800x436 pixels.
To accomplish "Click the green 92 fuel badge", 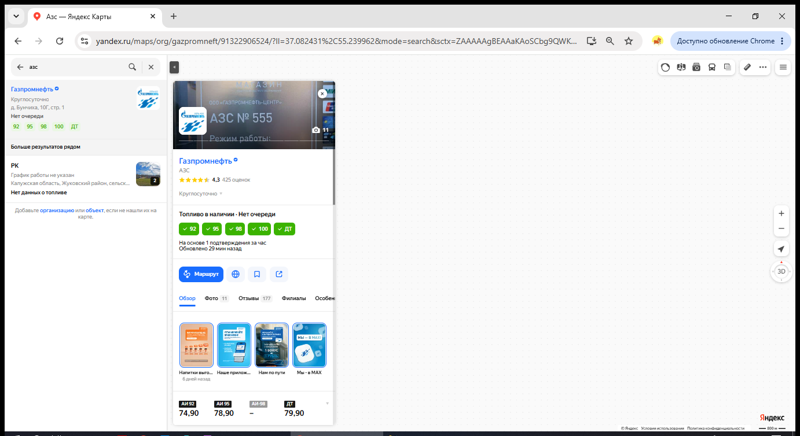I will pyautogui.click(x=189, y=229).
